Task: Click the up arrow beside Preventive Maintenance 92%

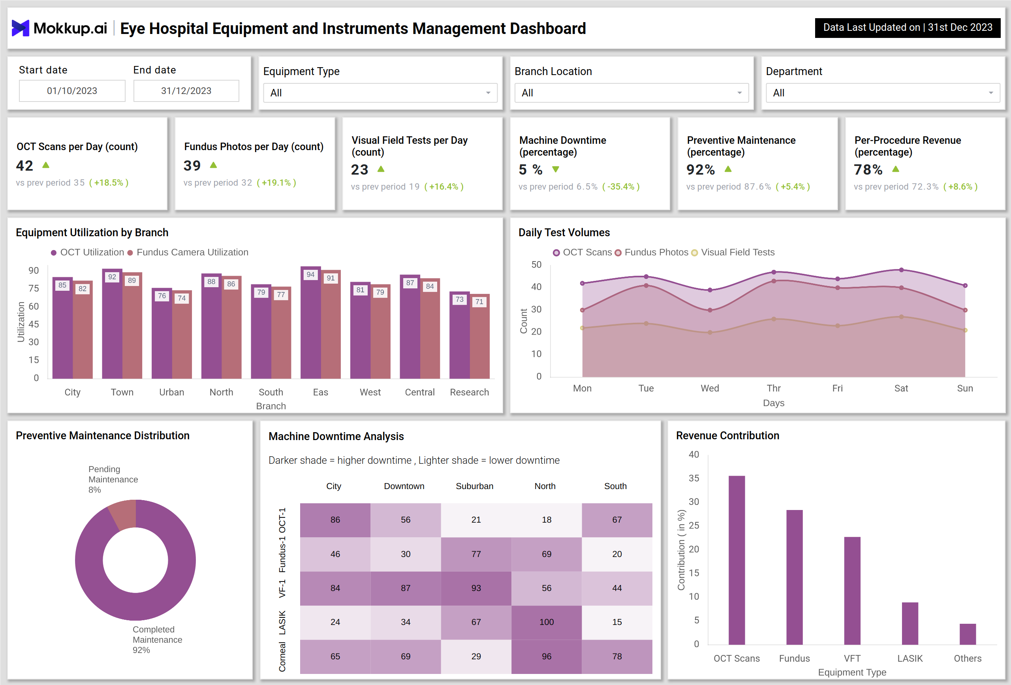Action: (x=728, y=169)
